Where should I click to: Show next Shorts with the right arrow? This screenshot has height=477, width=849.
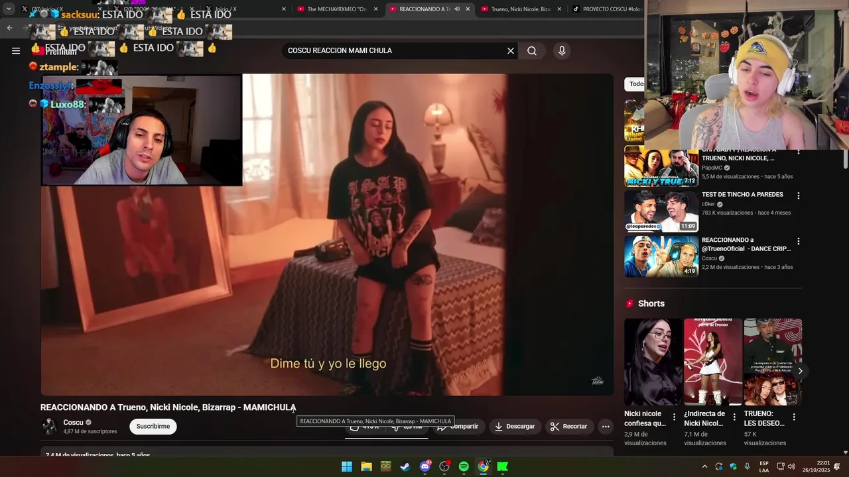800,371
